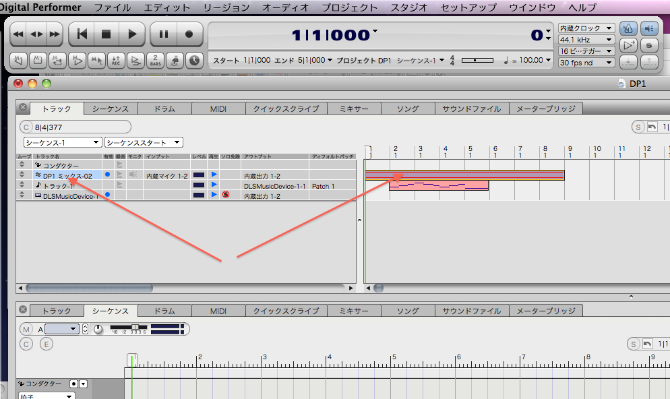
Task: Toggle the auto-scroll play arrow button
Action: pos(628,45)
